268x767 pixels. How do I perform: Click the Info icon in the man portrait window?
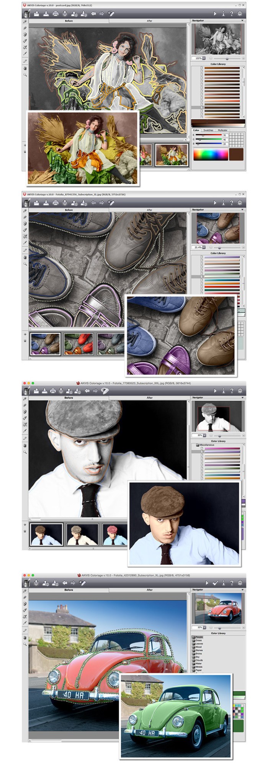point(223,391)
